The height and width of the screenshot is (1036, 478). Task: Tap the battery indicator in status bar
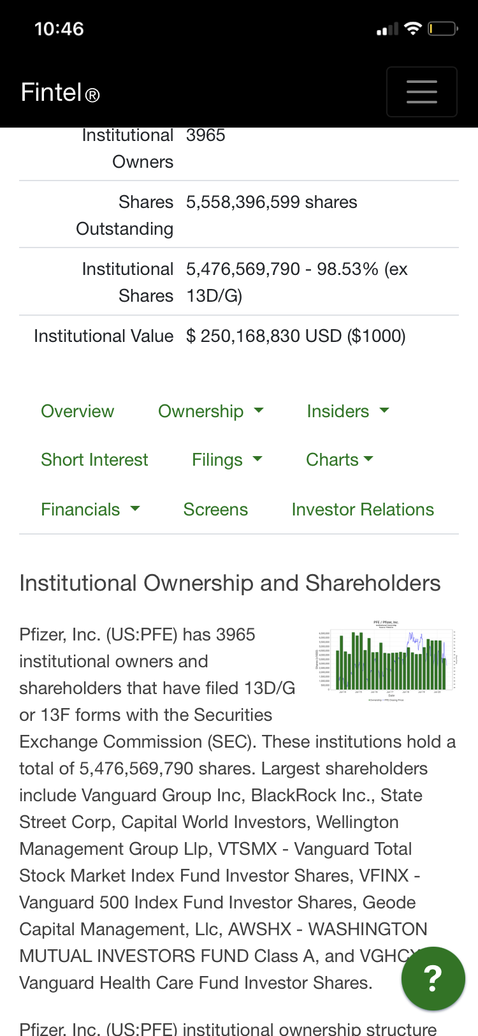(442, 29)
